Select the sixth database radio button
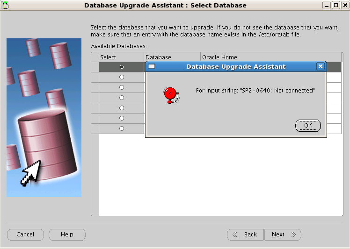 tap(122, 118)
